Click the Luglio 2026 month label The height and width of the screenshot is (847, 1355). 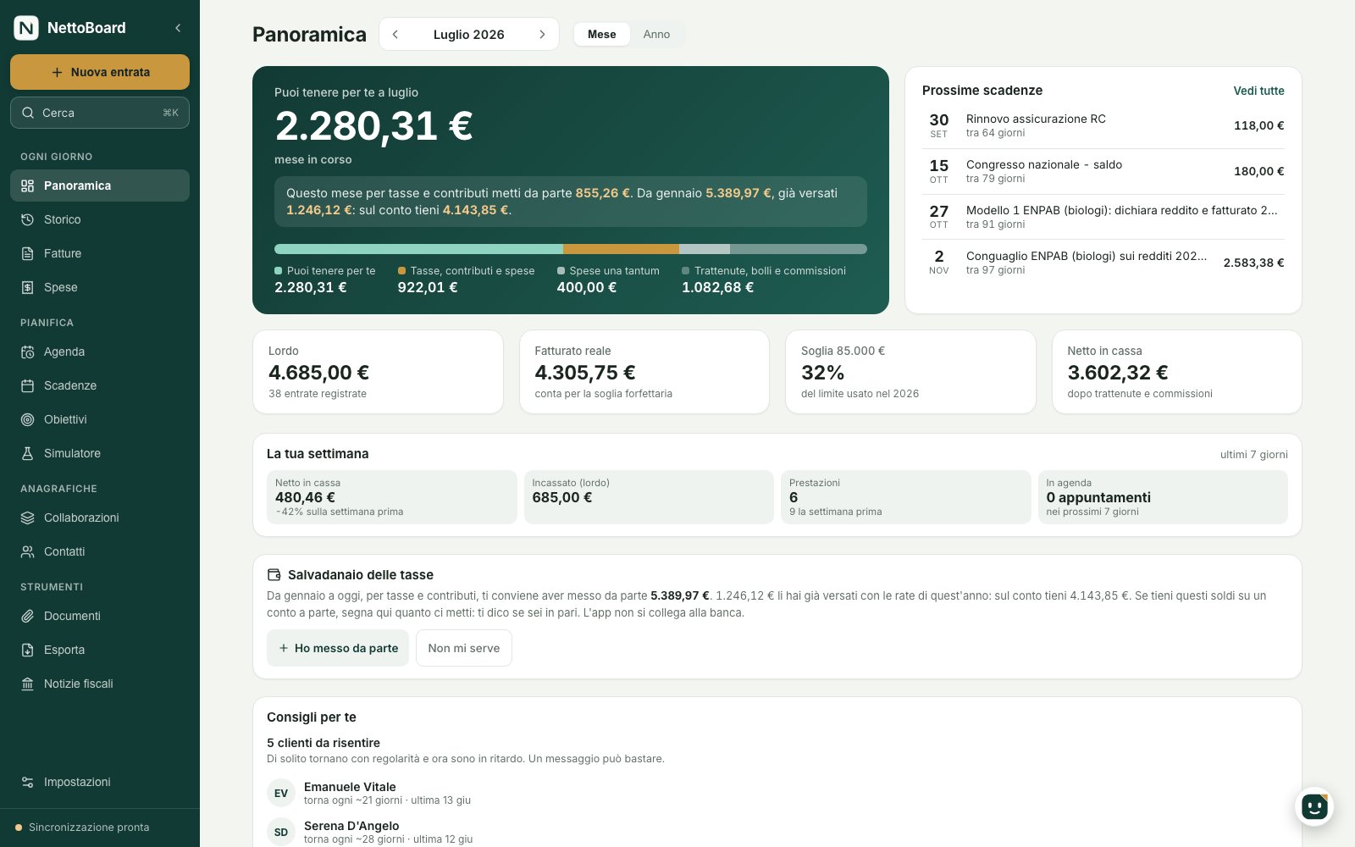(x=469, y=35)
